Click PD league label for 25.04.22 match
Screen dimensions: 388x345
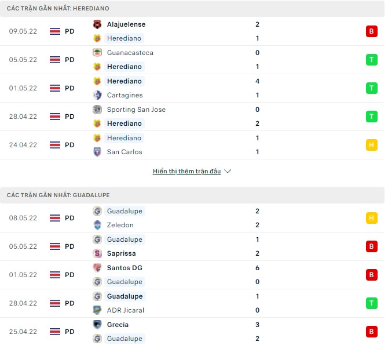pos(69,332)
